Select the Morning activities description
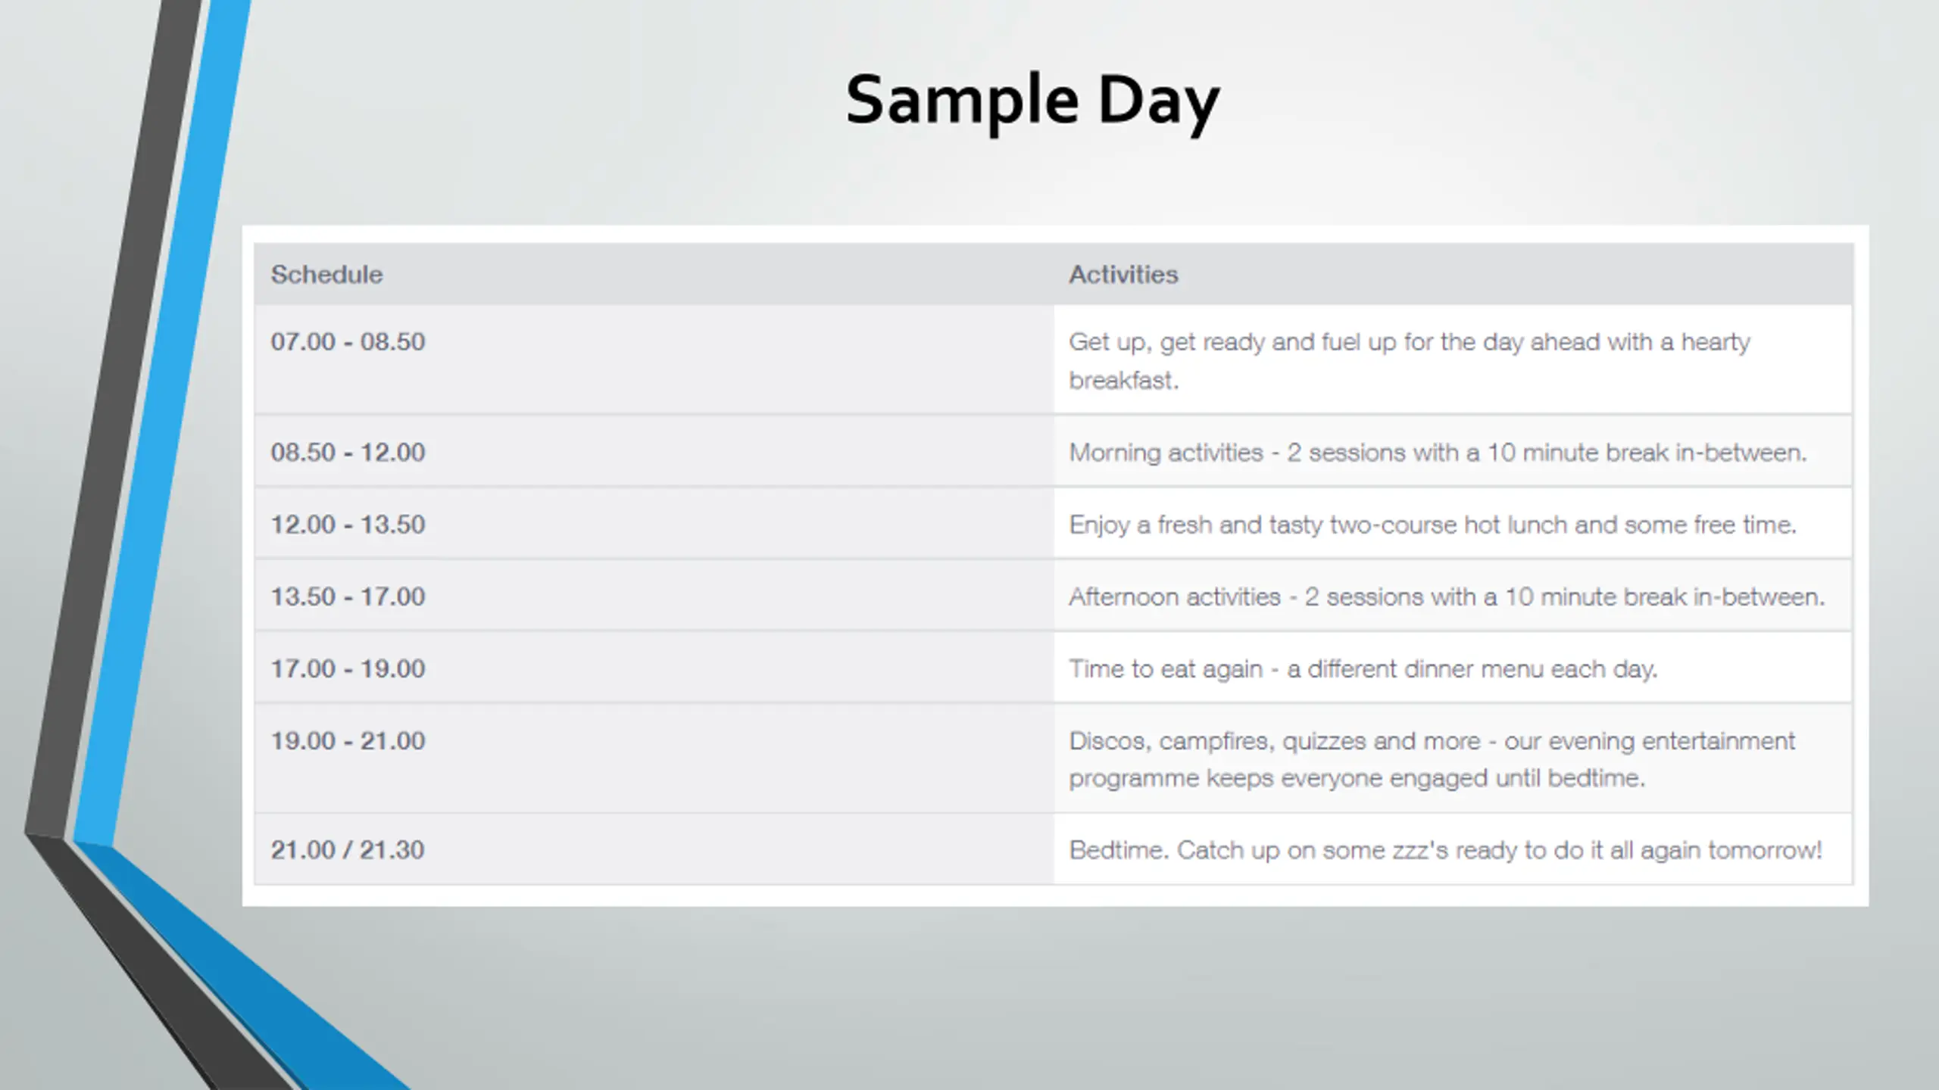The height and width of the screenshot is (1090, 1939). tap(1438, 453)
